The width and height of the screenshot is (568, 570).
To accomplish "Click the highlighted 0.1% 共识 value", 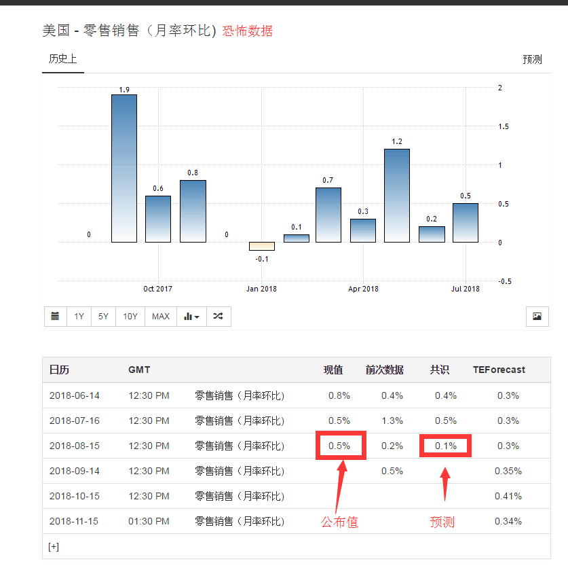I will point(445,446).
